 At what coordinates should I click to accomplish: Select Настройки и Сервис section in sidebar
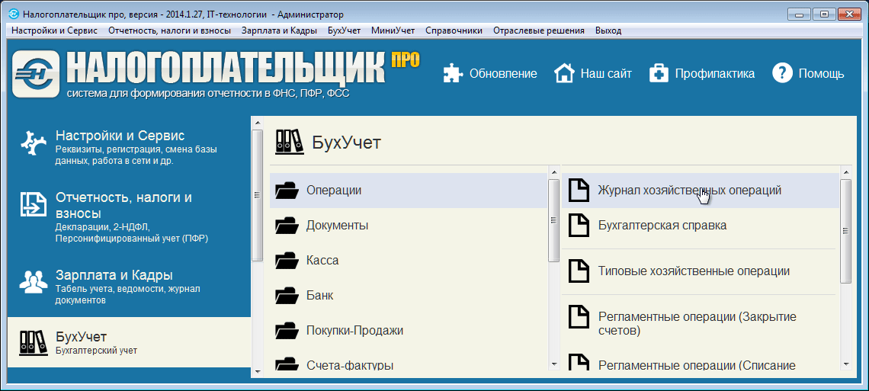point(129,147)
